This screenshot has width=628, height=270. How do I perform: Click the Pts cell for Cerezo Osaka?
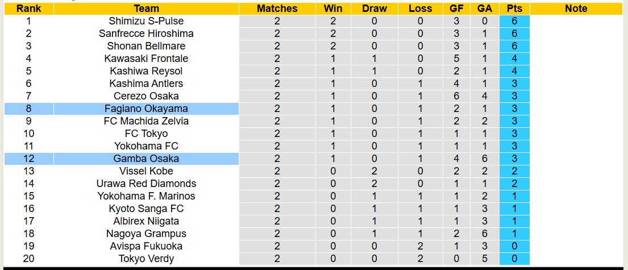point(514,96)
